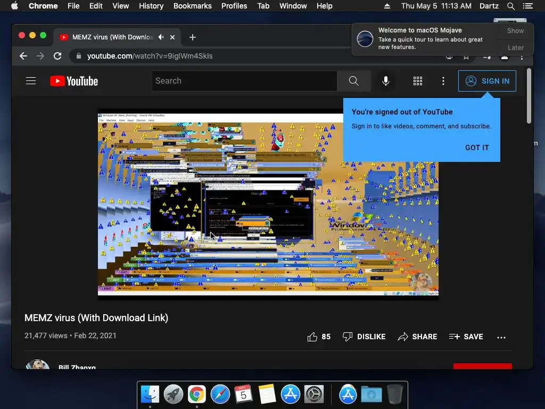Image resolution: width=545 pixels, height=409 pixels.
Task: Open the Downloads folder in the Dock
Action: [371, 395]
